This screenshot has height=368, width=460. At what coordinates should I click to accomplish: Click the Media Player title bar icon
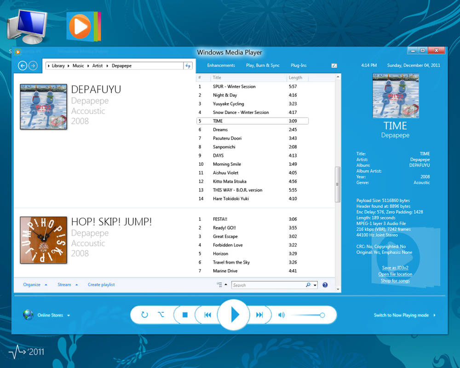coord(18,52)
